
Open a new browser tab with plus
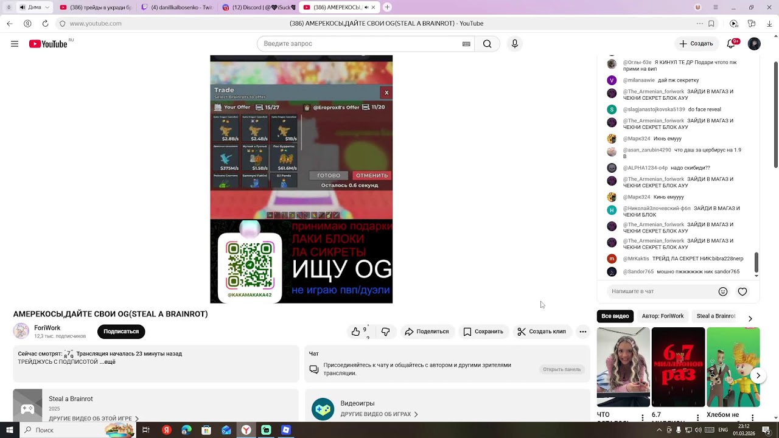tap(387, 7)
